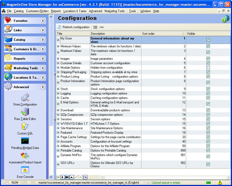
Task: Collapse the Advanced sidebar panel chevron
Action: tap(43, 87)
